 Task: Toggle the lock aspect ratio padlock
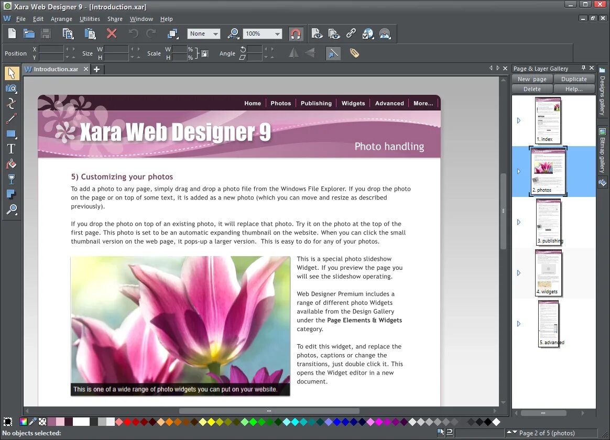[x=204, y=53]
